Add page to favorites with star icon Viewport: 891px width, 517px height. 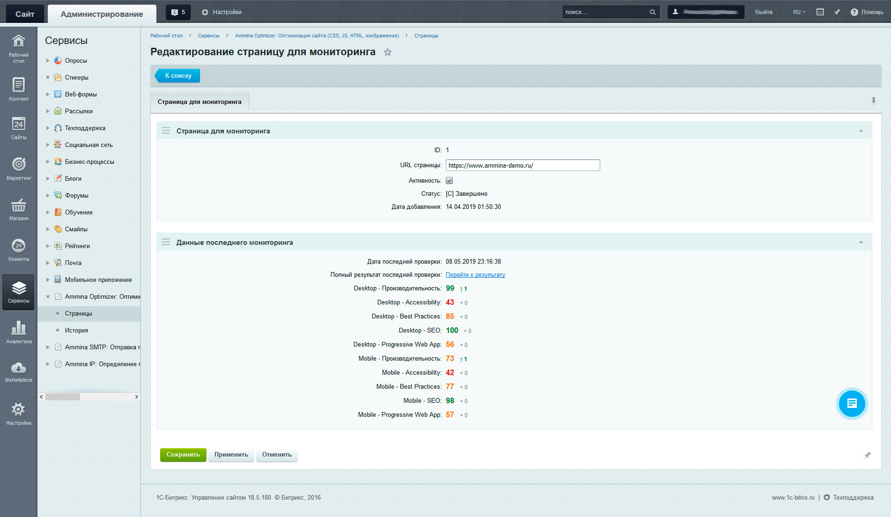point(387,52)
